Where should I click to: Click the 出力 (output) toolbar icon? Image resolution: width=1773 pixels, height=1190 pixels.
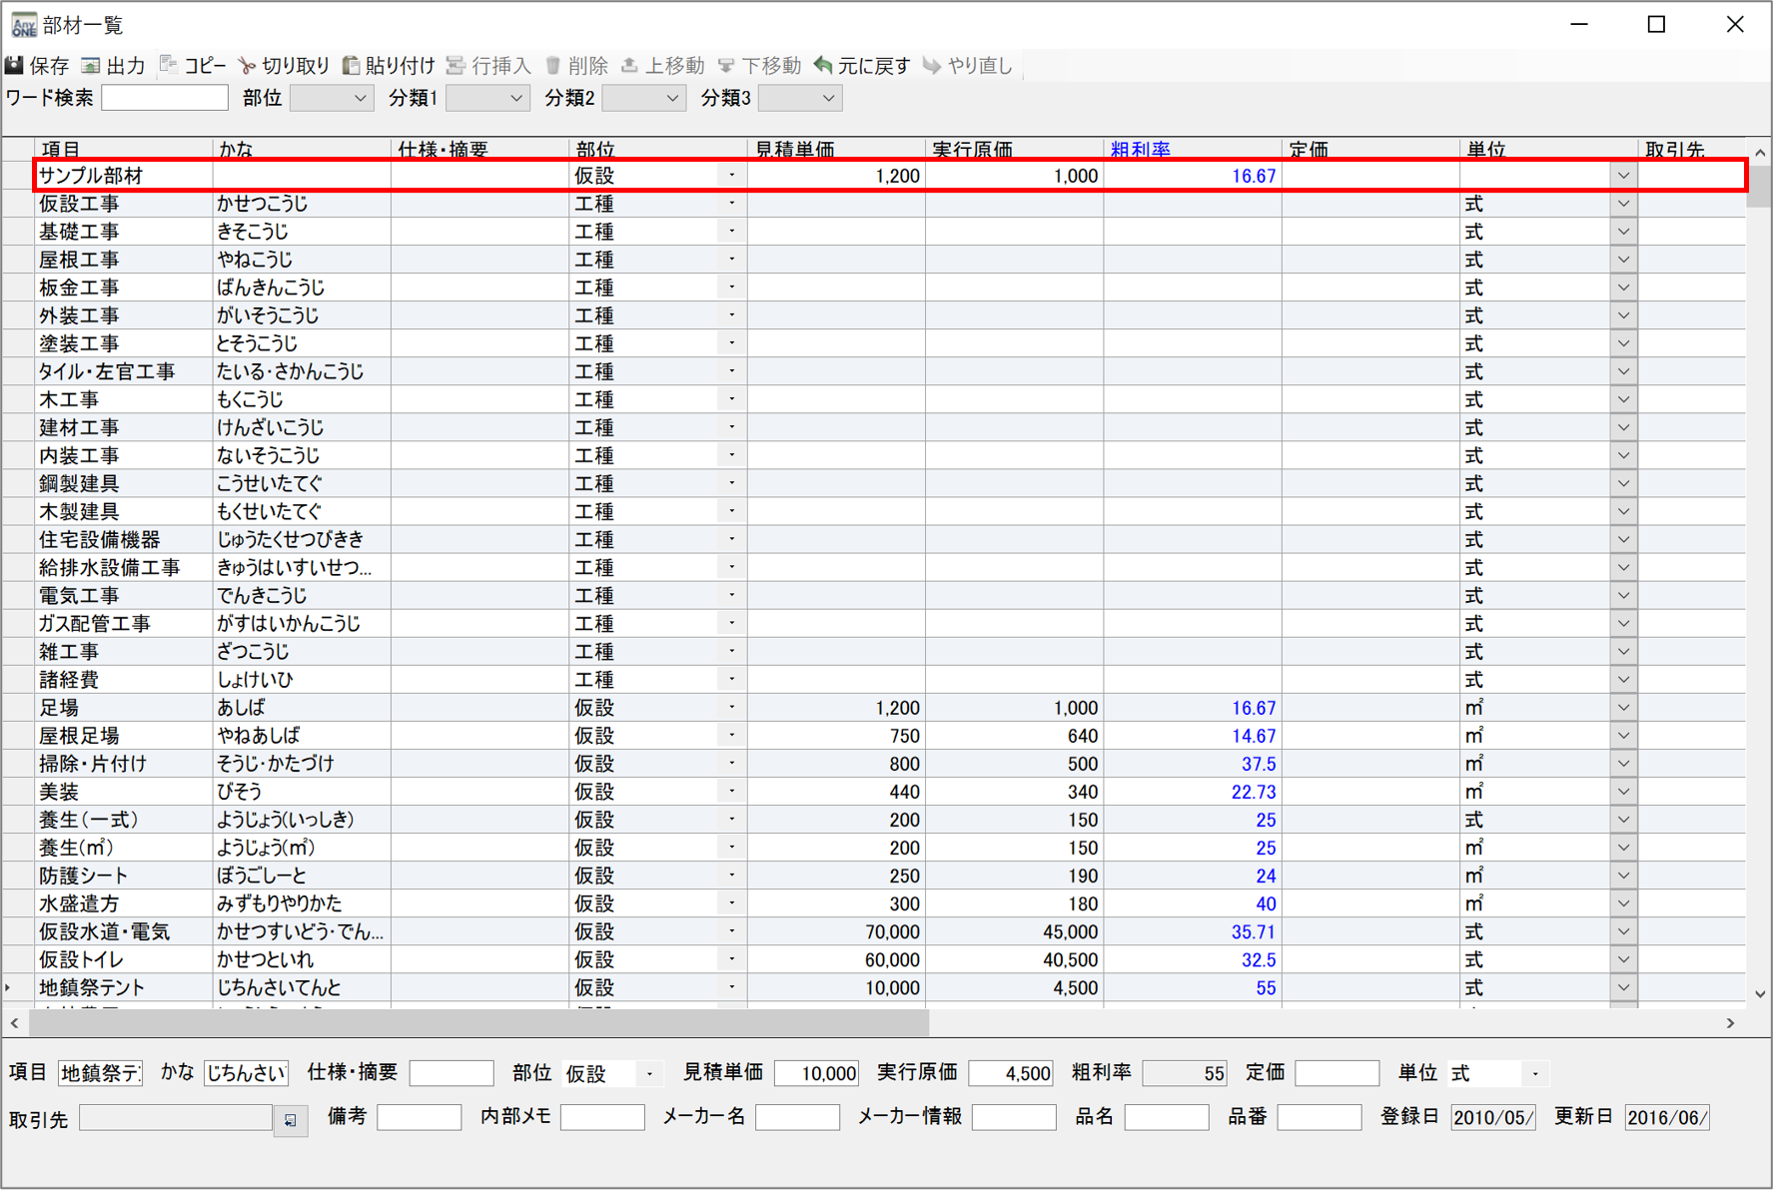(x=91, y=66)
